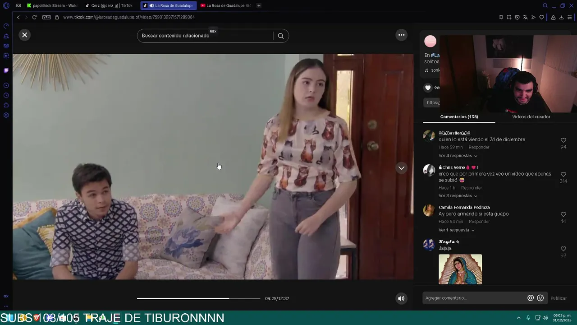This screenshot has width=577, height=325.
Task: Reload the page
Action: coord(34,17)
